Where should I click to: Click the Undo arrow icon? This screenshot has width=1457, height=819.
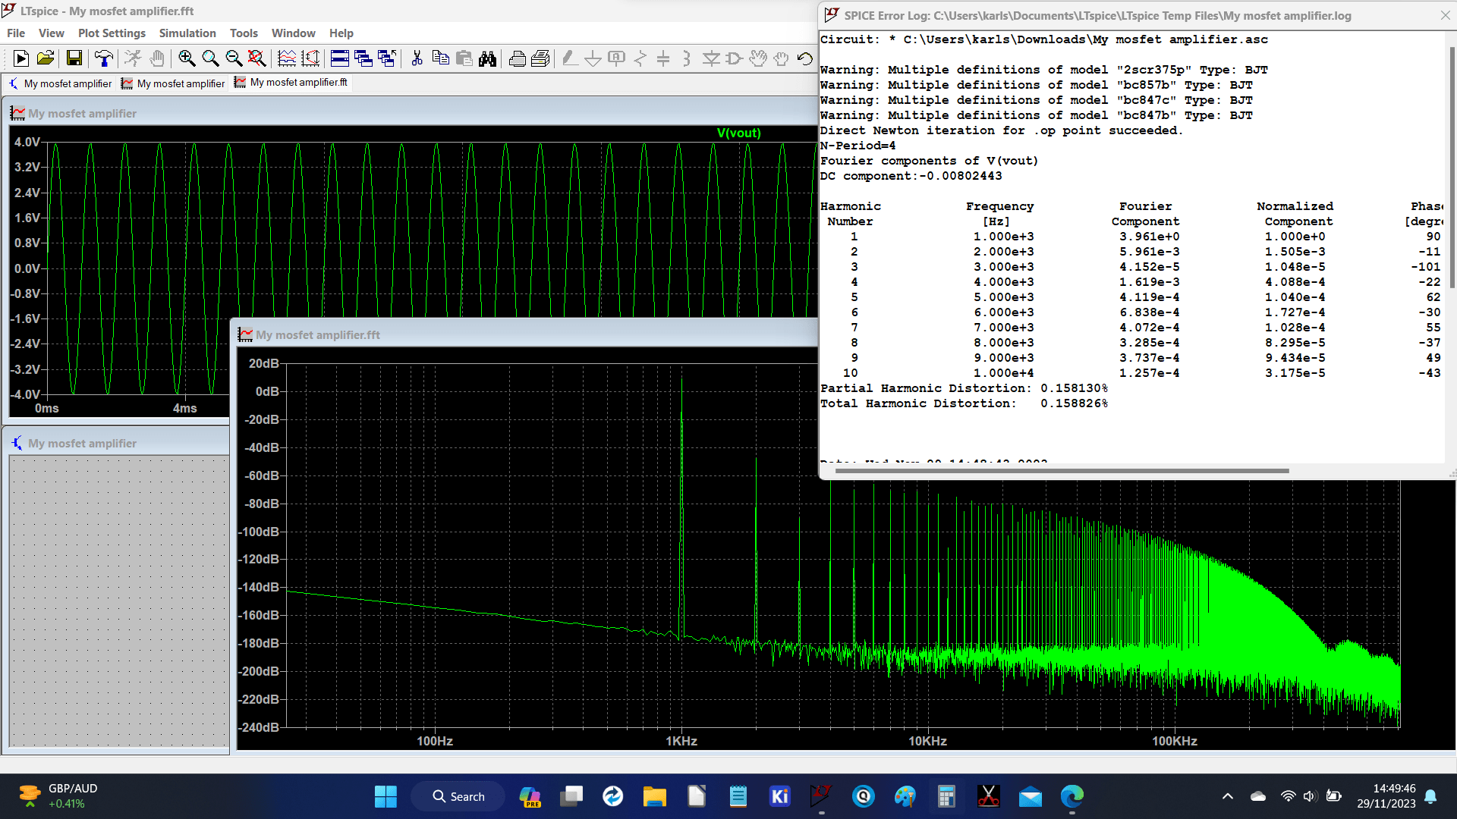pyautogui.click(x=805, y=58)
